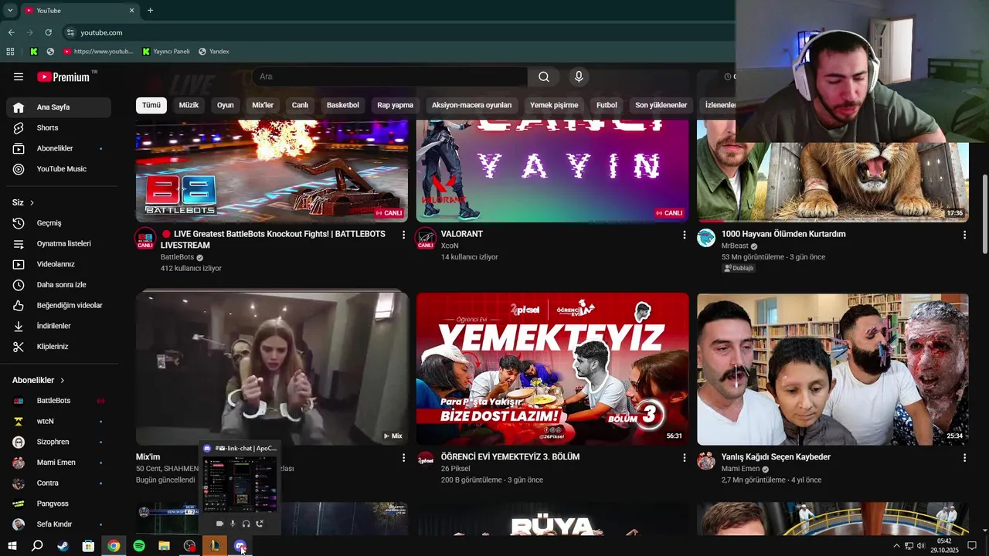The height and width of the screenshot is (556, 989).
Task: Open Steam from the taskbar
Action: click(63, 546)
